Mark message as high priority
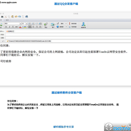Viewport: 131px width, 131px height. pos(72,24)
